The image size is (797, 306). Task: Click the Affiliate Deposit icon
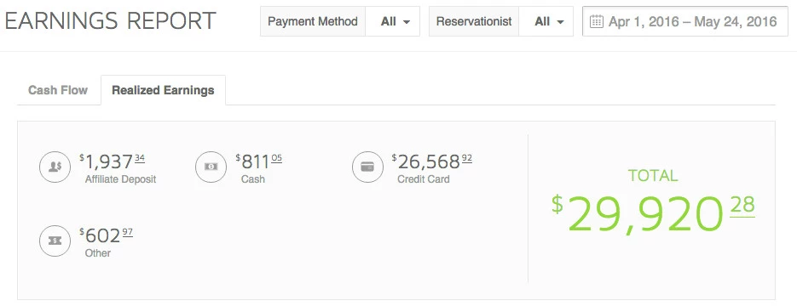coord(55,167)
